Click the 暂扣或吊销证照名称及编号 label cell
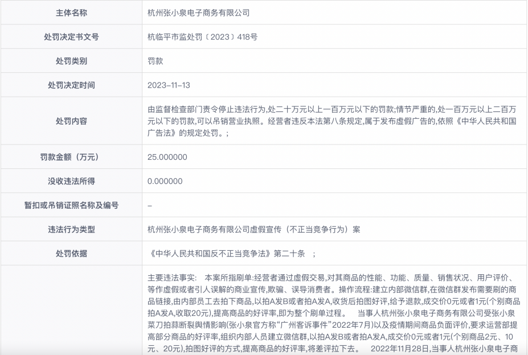 tap(71, 205)
